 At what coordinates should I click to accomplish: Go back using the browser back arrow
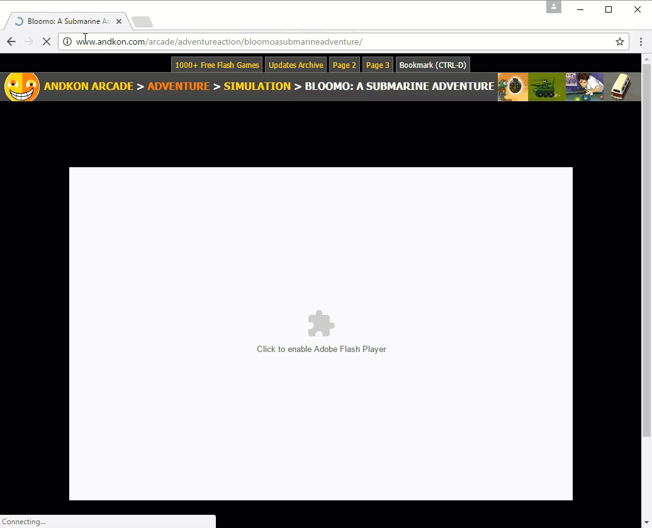11,41
